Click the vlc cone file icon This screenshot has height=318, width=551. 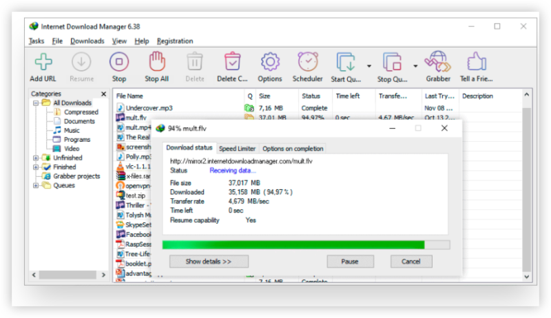click(121, 167)
